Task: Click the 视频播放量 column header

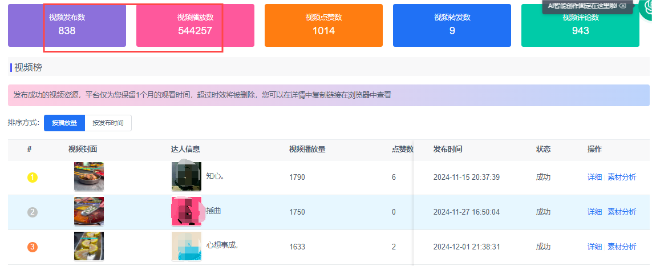Action: click(x=307, y=150)
